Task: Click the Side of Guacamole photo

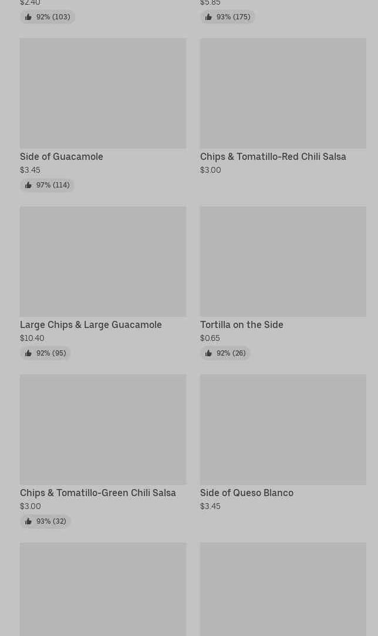Action: click(x=103, y=93)
